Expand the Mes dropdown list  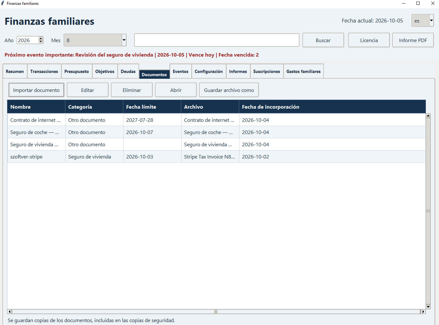coord(124,40)
